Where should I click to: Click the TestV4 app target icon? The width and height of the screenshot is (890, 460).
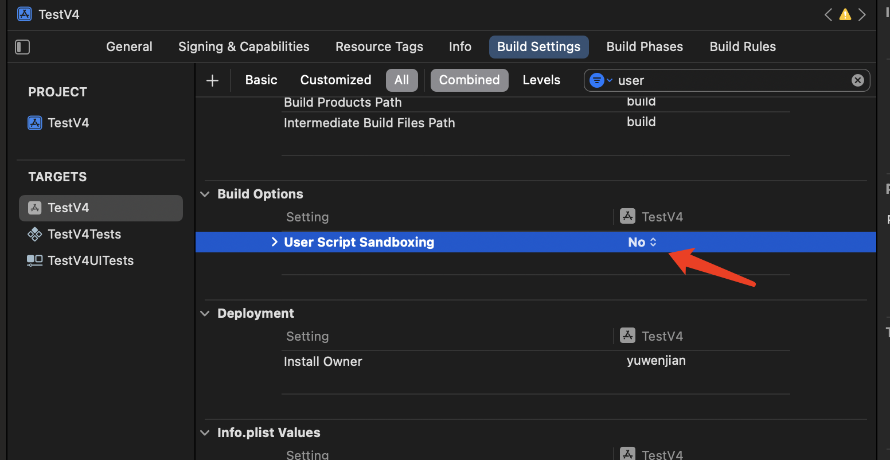tap(35, 208)
